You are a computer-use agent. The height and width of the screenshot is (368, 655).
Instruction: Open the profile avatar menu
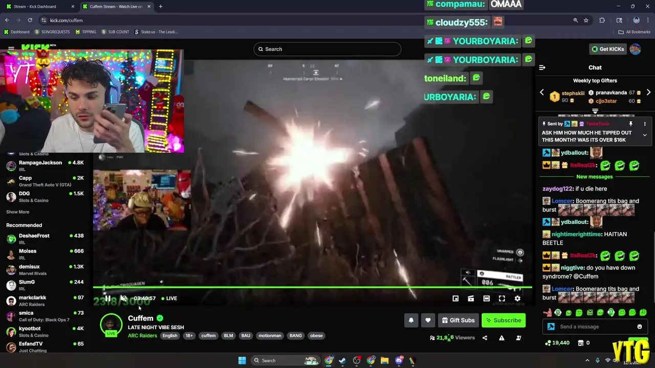point(635,49)
